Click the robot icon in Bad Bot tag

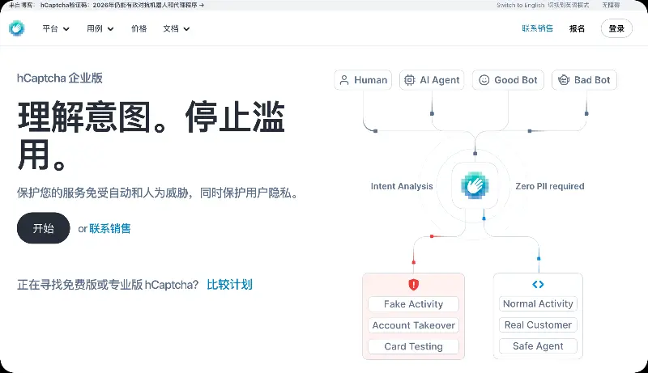click(564, 80)
